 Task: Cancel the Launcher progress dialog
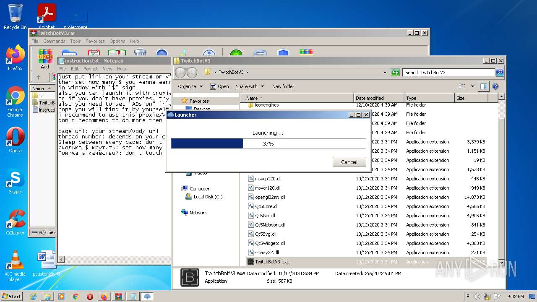[349, 162]
